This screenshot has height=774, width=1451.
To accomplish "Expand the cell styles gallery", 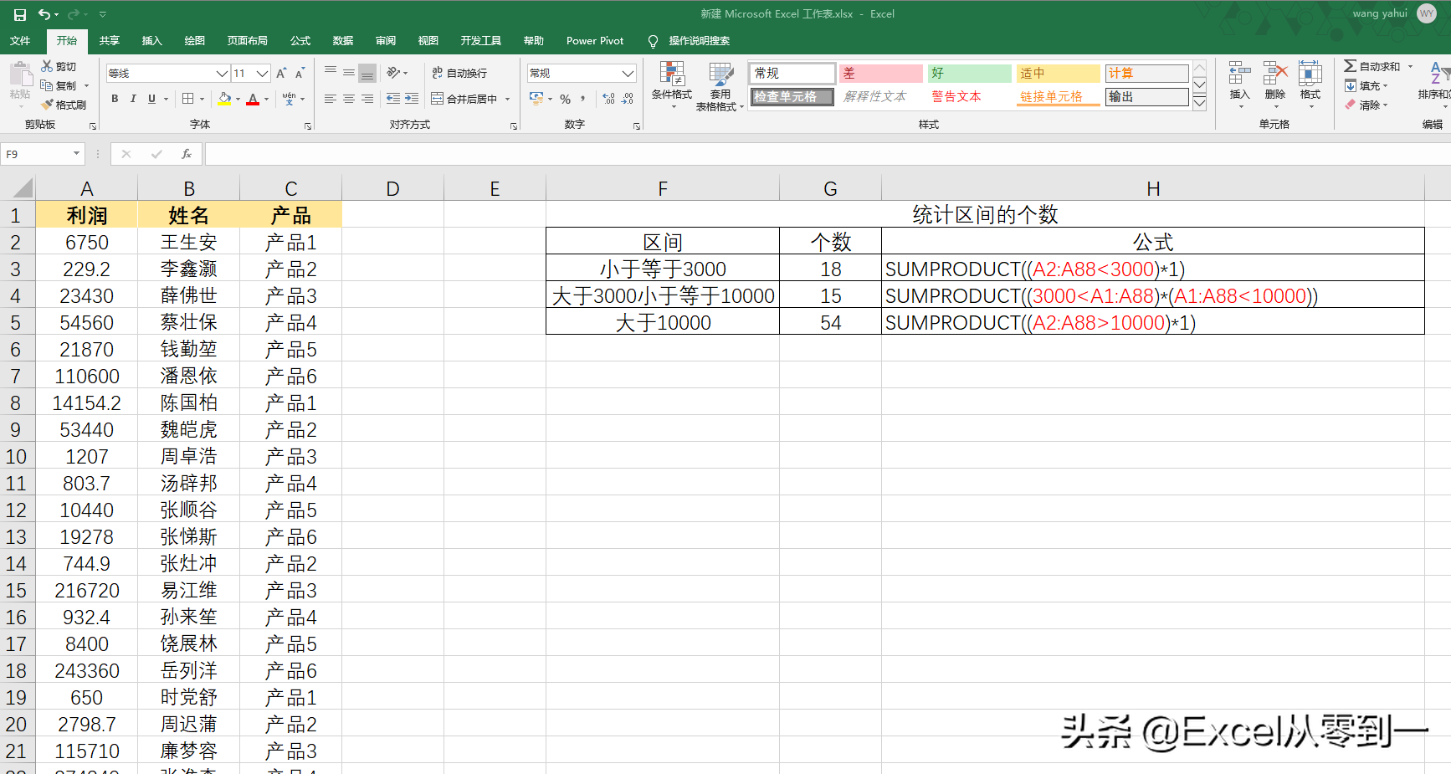I will click(x=1199, y=103).
